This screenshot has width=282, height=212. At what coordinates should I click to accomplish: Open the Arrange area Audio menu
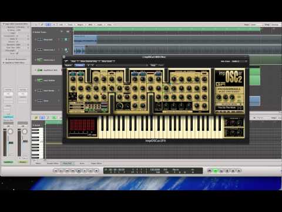[x=100, y=25]
